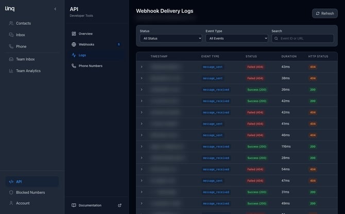
Task: Click the Team Analytics chart icon
Action: click(11, 70)
